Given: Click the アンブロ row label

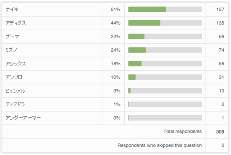Looking at the screenshot, I should 14,77.
